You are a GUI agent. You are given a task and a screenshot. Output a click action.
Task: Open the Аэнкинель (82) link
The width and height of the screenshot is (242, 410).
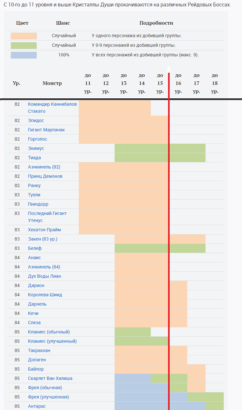click(44, 167)
